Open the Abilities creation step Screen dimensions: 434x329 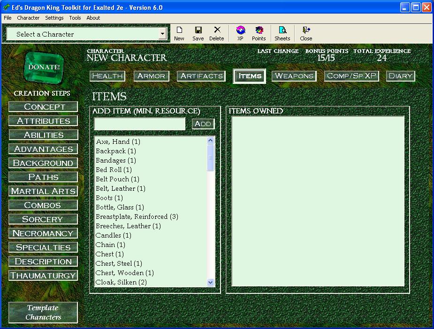click(x=43, y=135)
